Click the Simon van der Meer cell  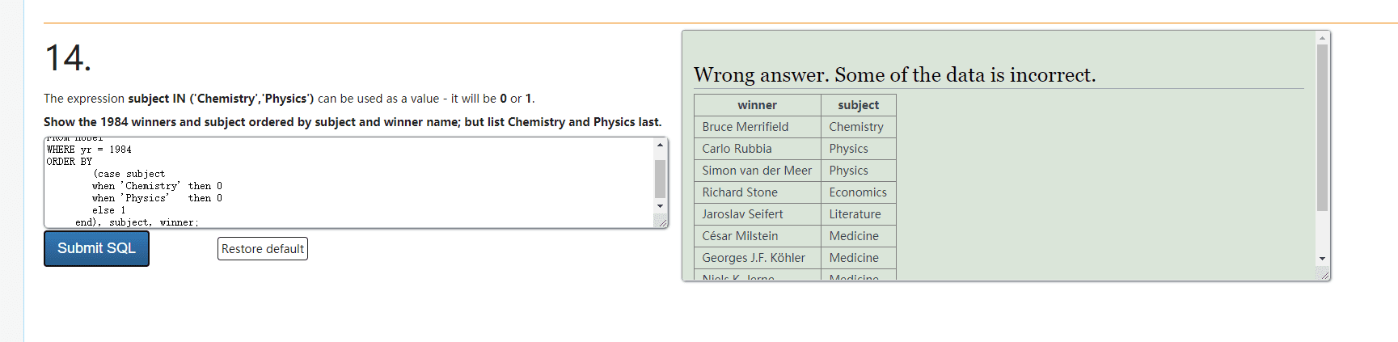(x=757, y=171)
